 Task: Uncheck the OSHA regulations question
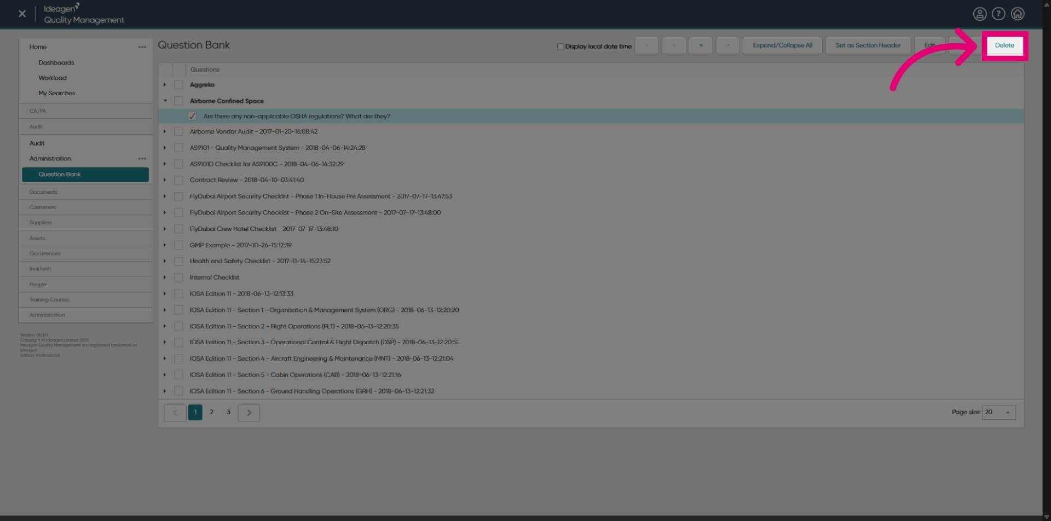tap(192, 116)
